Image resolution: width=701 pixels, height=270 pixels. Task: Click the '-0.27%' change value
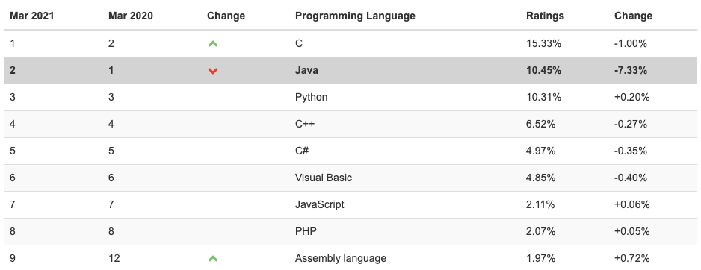point(631,124)
